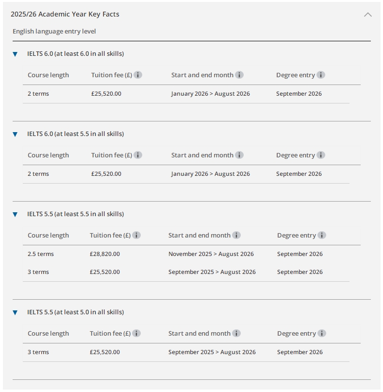This screenshot has height=392, width=383.
Task: Click the £28,820.00 tuition fee value
Action: (x=105, y=254)
